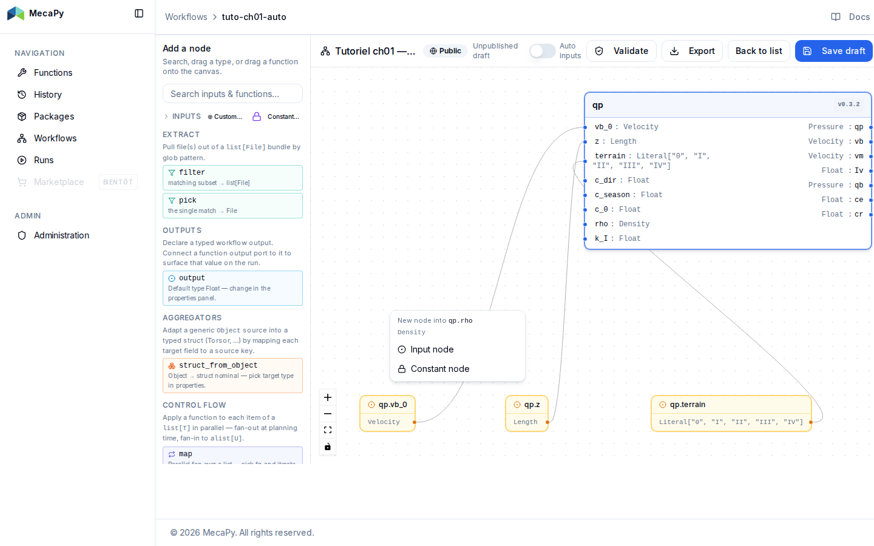Click the tuto-ch01-auto breadcrumb text
This screenshot has width=874, height=546.
click(x=254, y=17)
